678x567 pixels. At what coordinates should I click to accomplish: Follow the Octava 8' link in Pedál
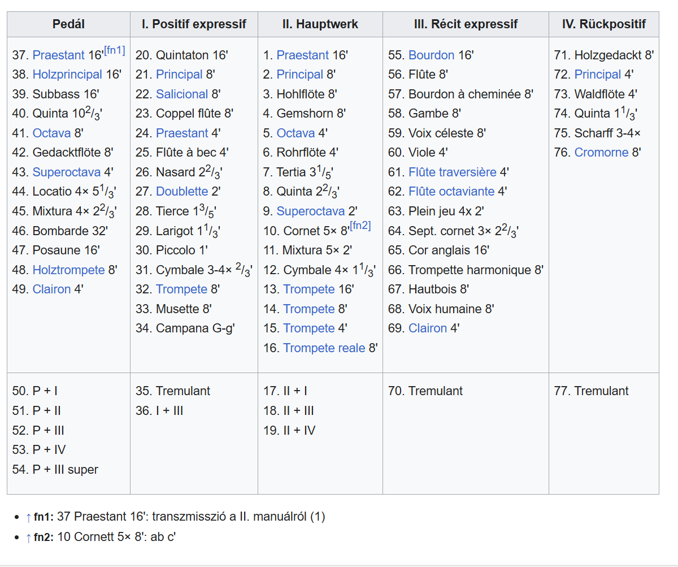click(52, 133)
